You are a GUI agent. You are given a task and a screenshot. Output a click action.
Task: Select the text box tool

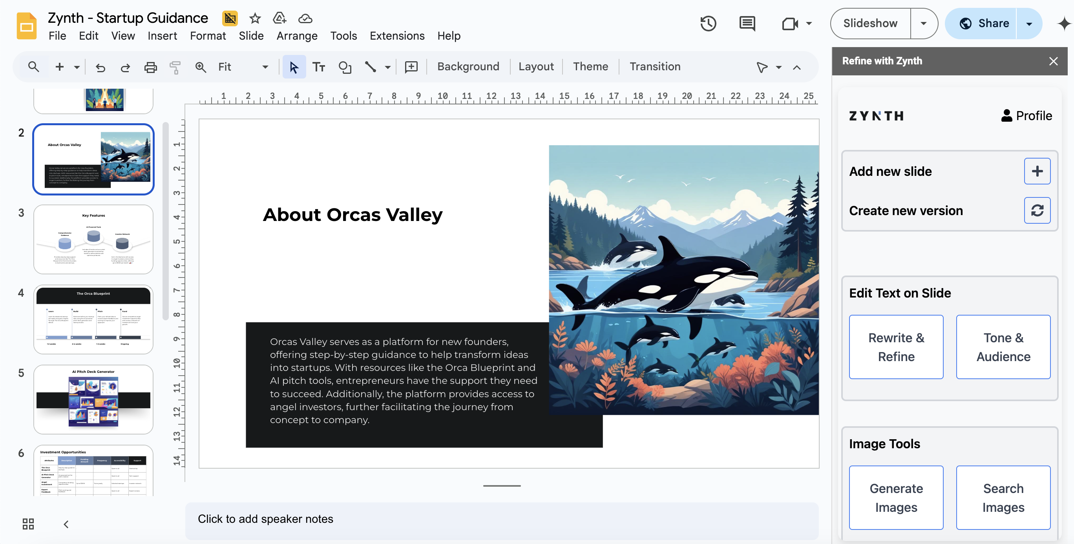[319, 67]
